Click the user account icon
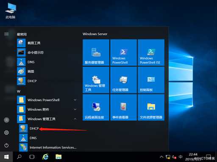The height and width of the screenshot is (162, 217). (x=6, y=120)
